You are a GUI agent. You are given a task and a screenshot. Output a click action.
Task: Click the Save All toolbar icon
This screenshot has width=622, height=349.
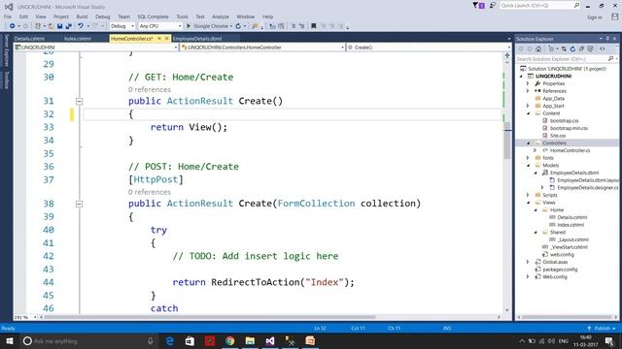[69, 26]
